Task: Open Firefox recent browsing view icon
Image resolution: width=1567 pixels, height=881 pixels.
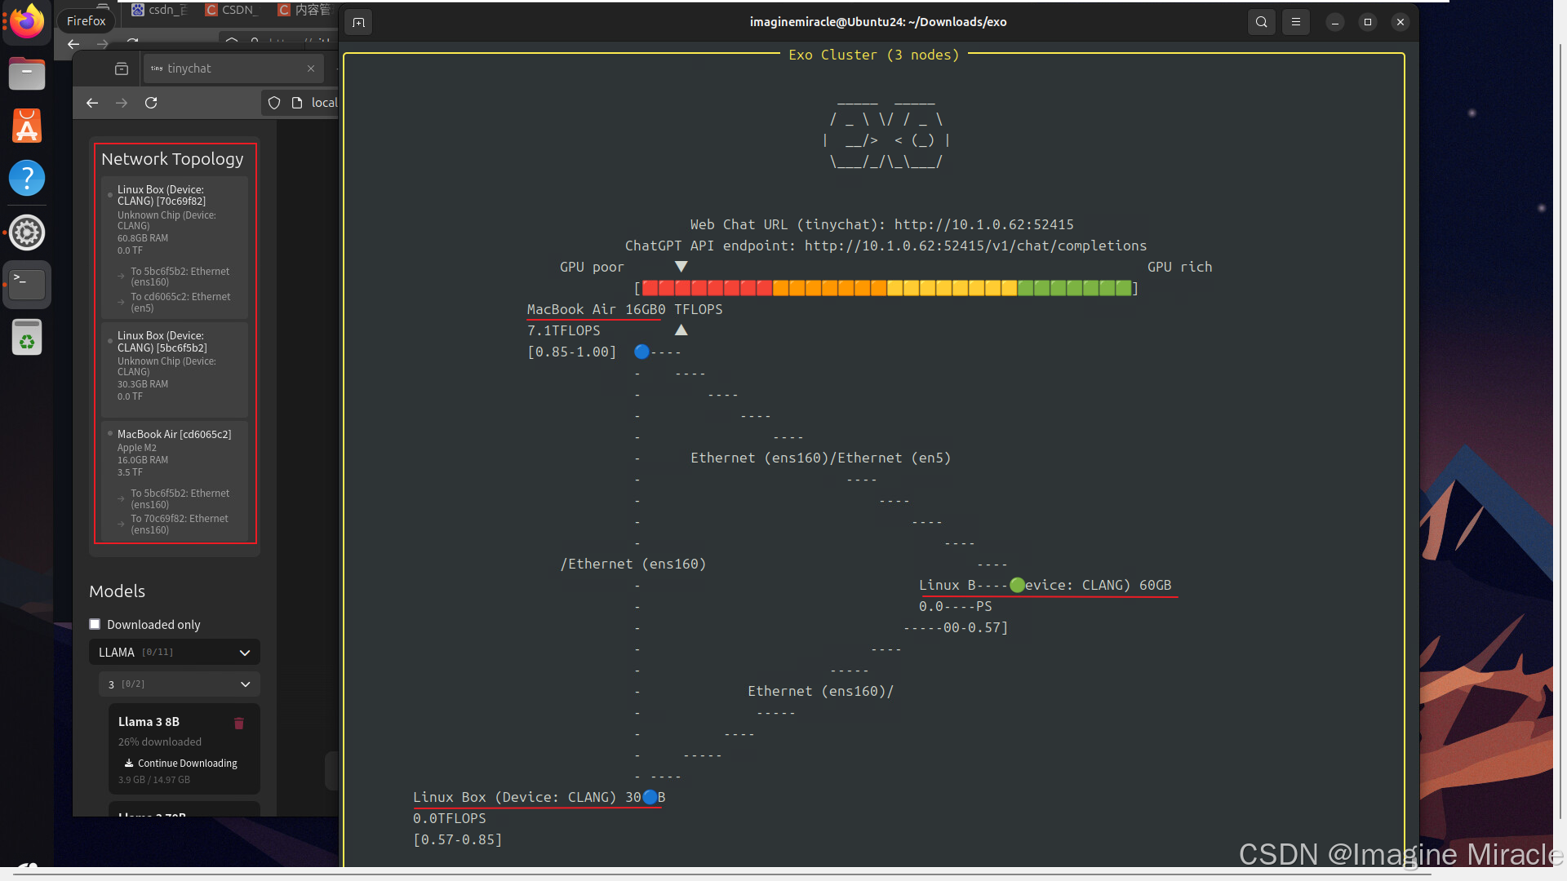Action: click(x=122, y=69)
